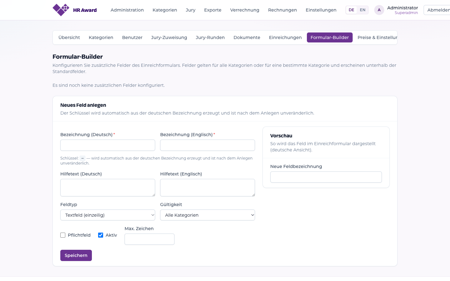Go to the Jury-Runden tab

pos(210,37)
